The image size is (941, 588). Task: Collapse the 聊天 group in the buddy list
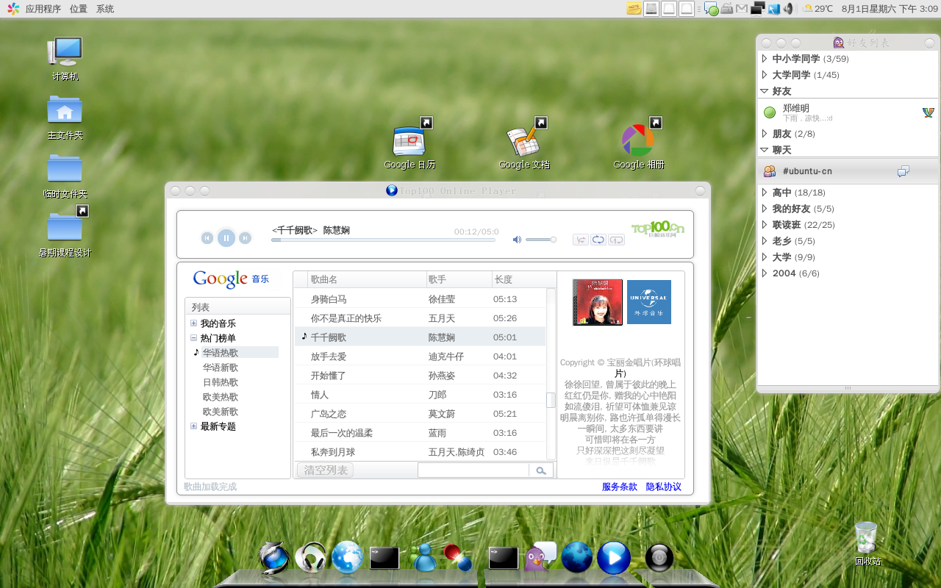765,150
